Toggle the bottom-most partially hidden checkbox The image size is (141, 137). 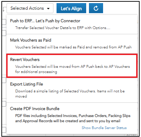click(x=4, y=130)
